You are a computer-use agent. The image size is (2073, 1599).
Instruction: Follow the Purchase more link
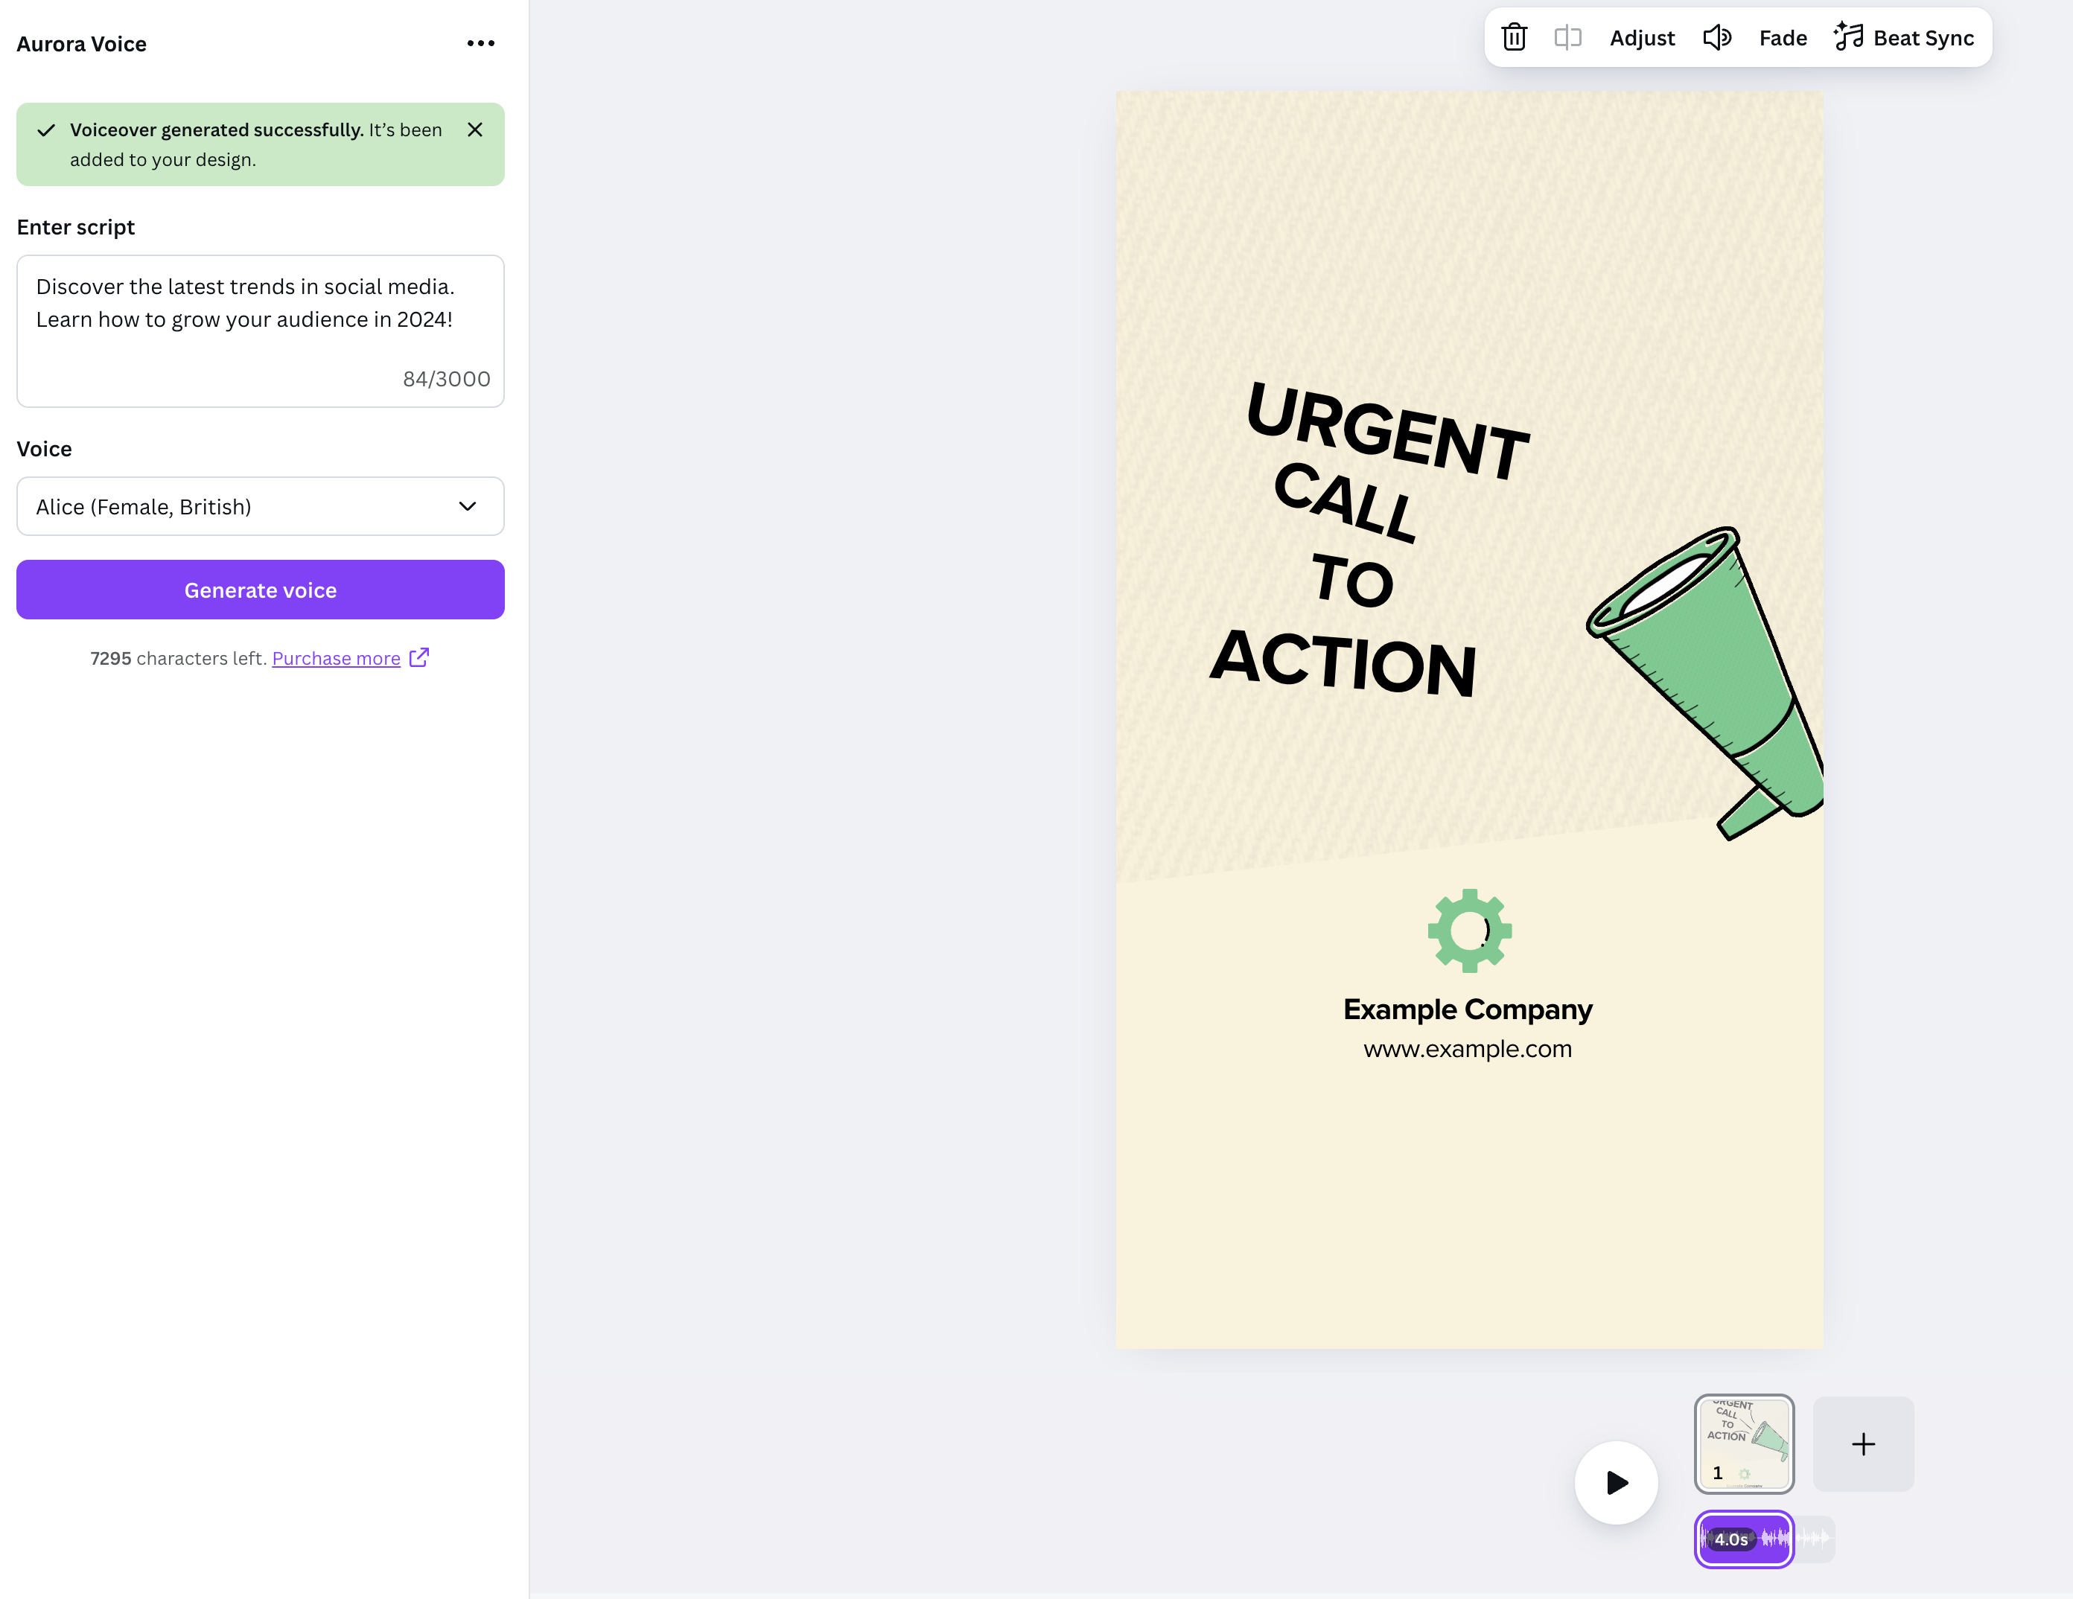click(336, 659)
